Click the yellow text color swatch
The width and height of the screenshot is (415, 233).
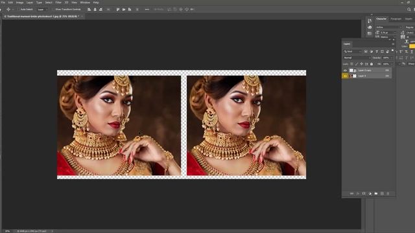point(412,46)
